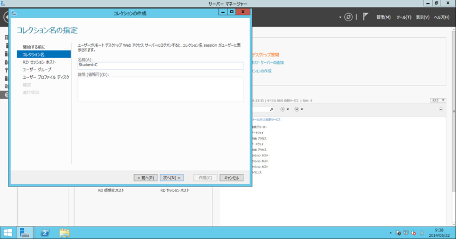
Task: Click in the 名前(A) name field
Action: pos(160,65)
